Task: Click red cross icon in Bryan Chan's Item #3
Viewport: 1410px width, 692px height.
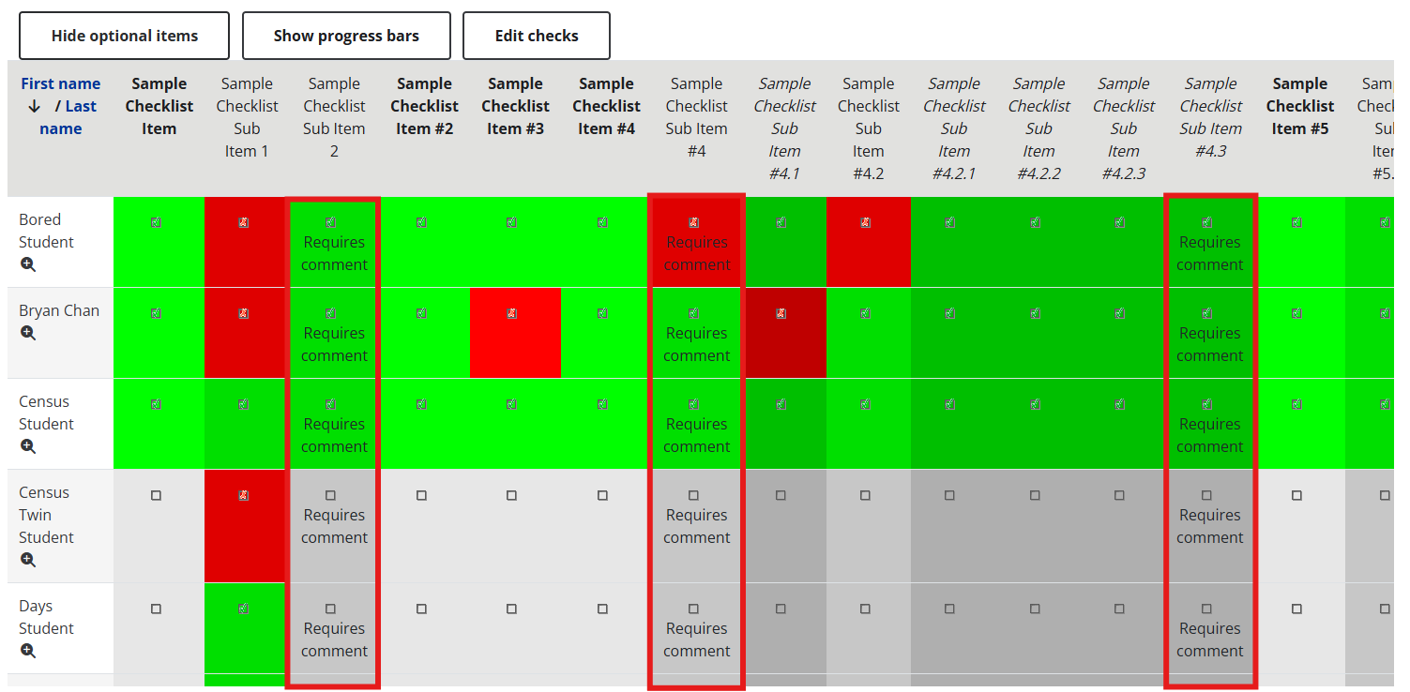Action: (x=511, y=313)
